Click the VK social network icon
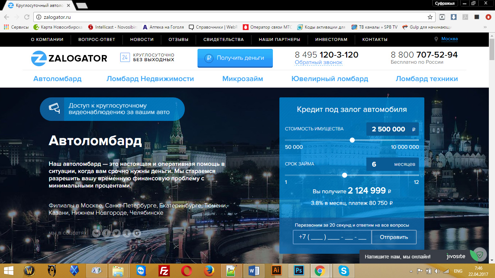The width and height of the screenshot is (495, 278). (96, 233)
